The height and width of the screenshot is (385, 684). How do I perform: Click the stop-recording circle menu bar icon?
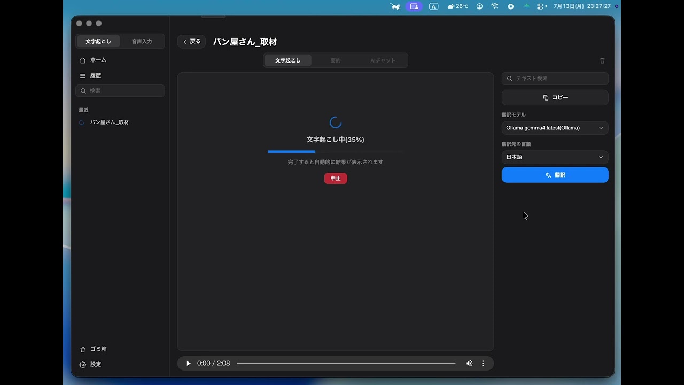[x=511, y=6]
